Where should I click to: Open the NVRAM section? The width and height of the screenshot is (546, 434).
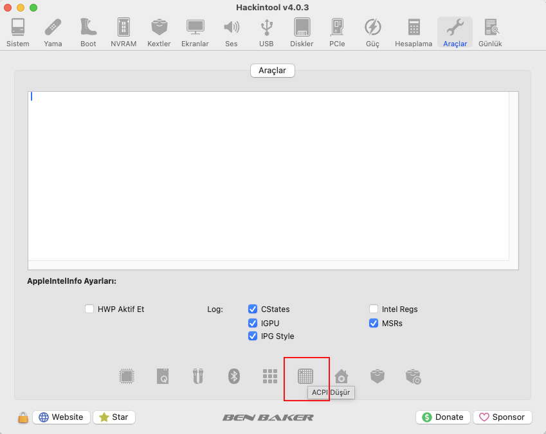pyautogui.click(x=123, y=32)
